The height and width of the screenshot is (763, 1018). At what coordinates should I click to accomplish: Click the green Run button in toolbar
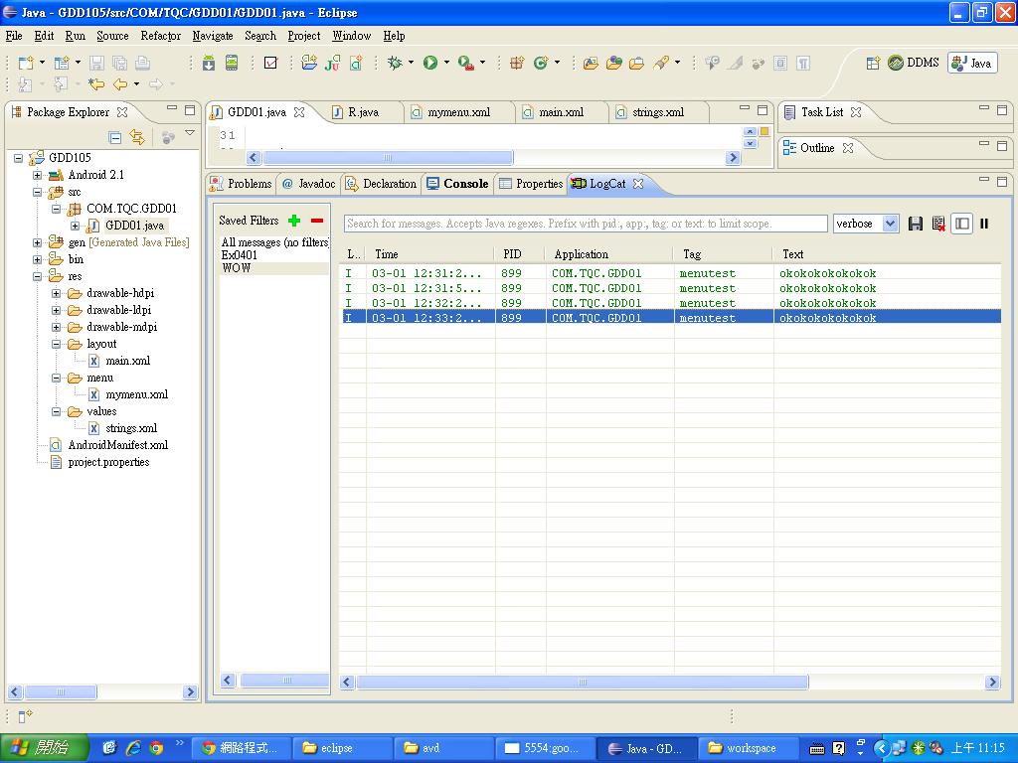click(x=430, y=63)
